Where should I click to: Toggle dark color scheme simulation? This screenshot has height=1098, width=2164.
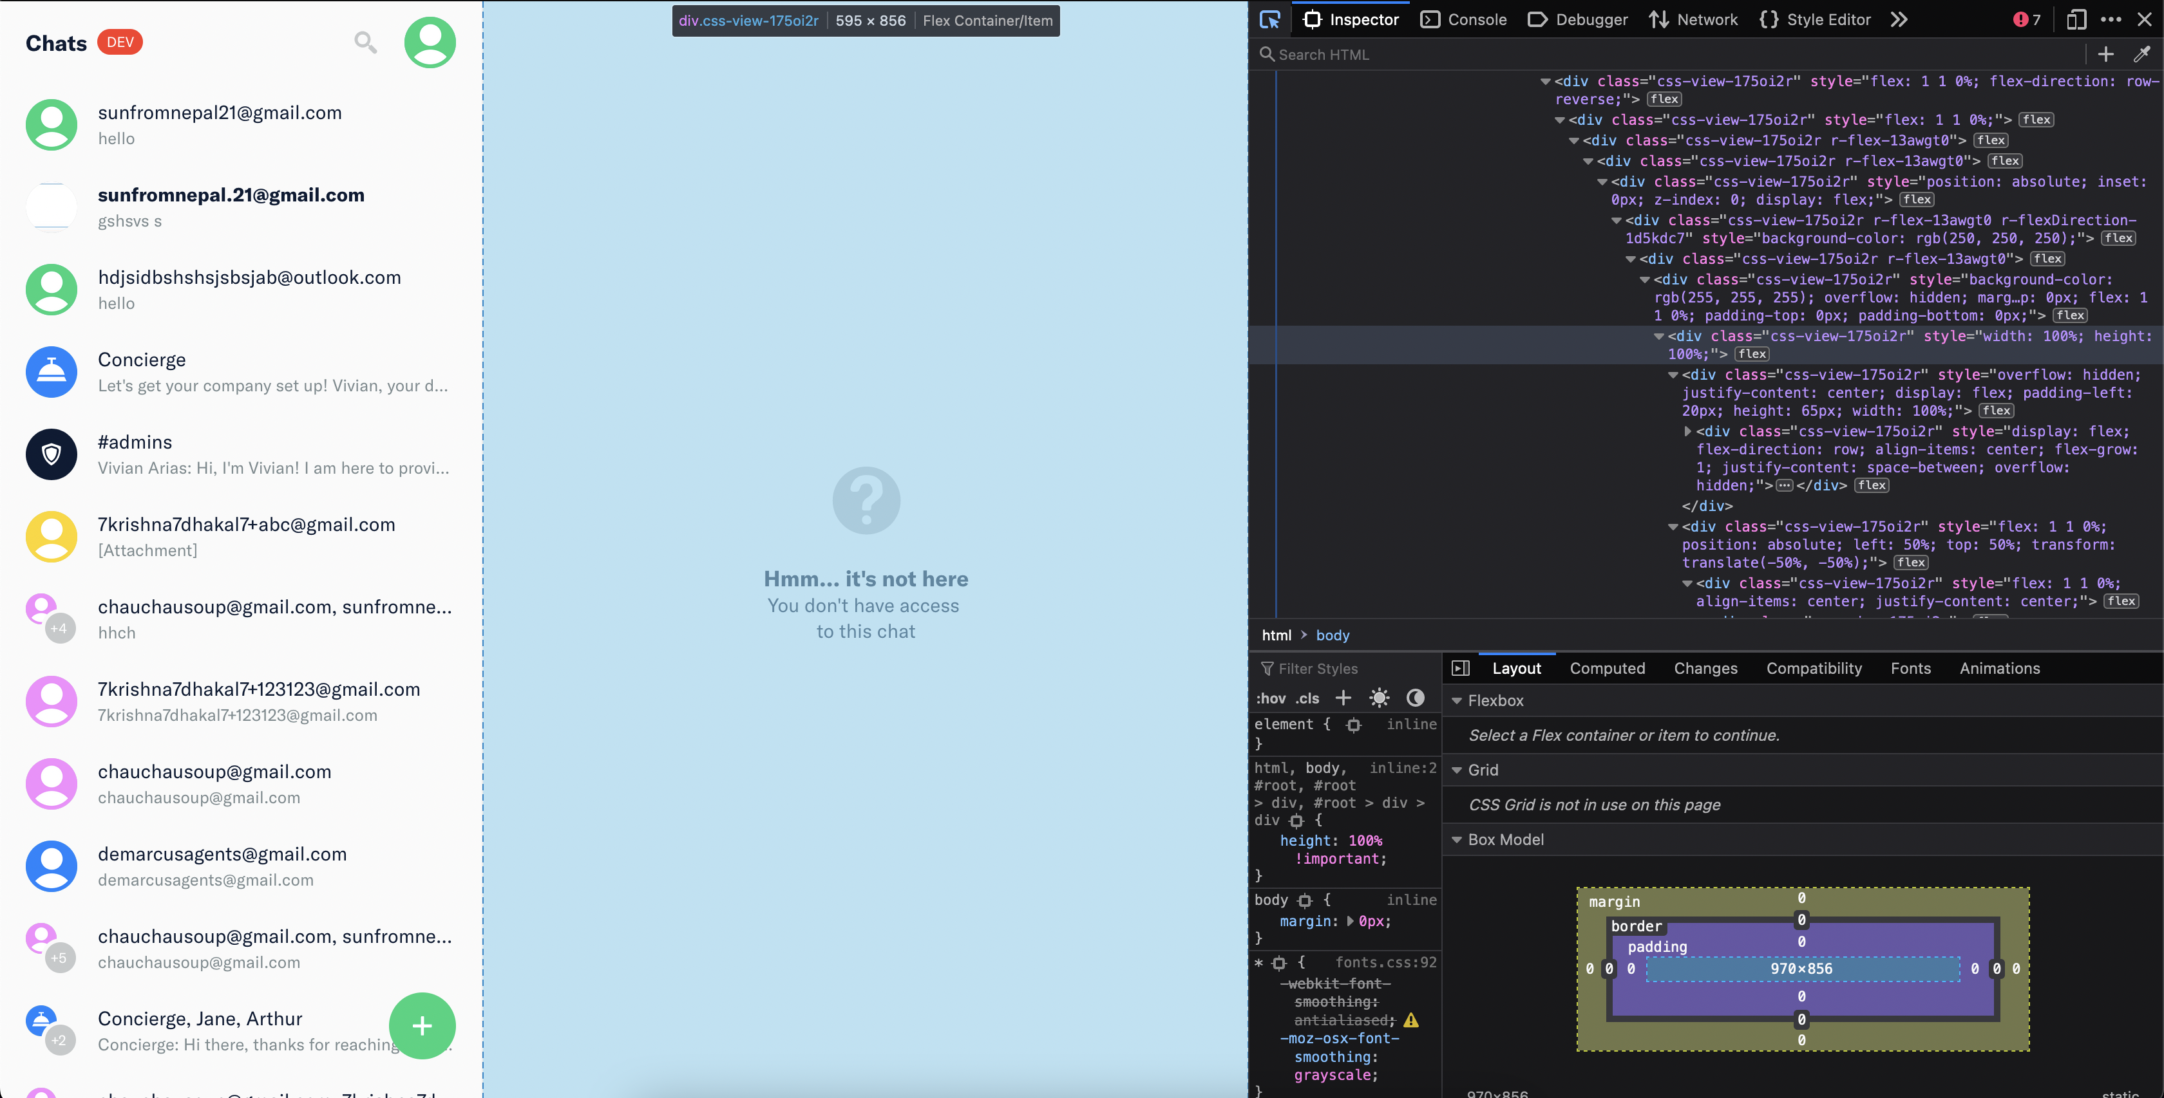tap(1416, 698)
